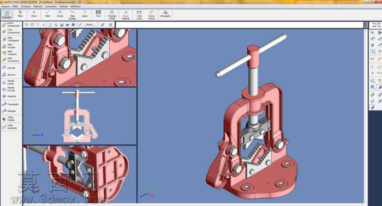Click the undo arrow icon in right toolbar
The image size is (382, 206).
click(x=373, y=59)
